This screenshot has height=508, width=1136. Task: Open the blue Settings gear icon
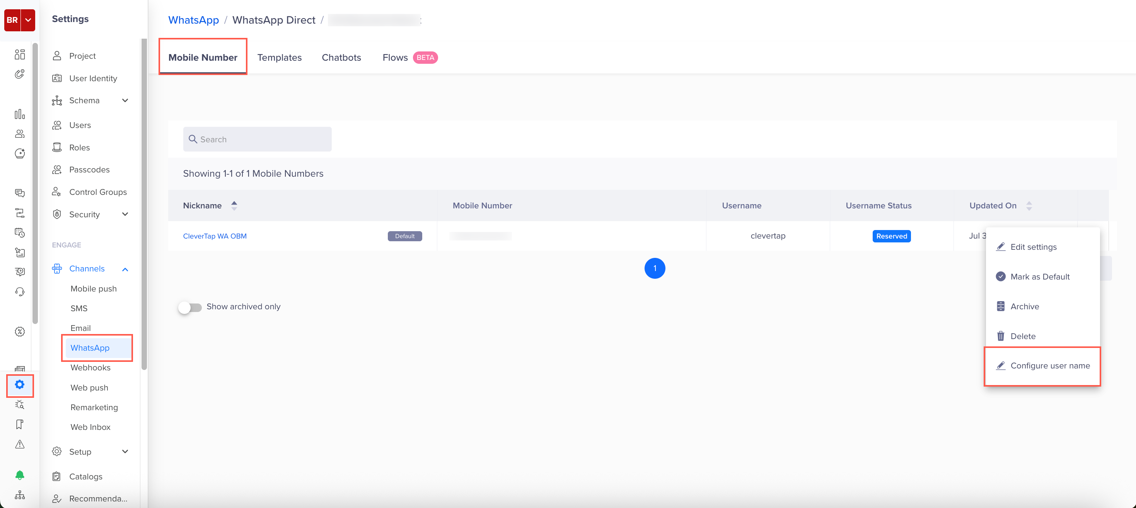coord(20,385)
